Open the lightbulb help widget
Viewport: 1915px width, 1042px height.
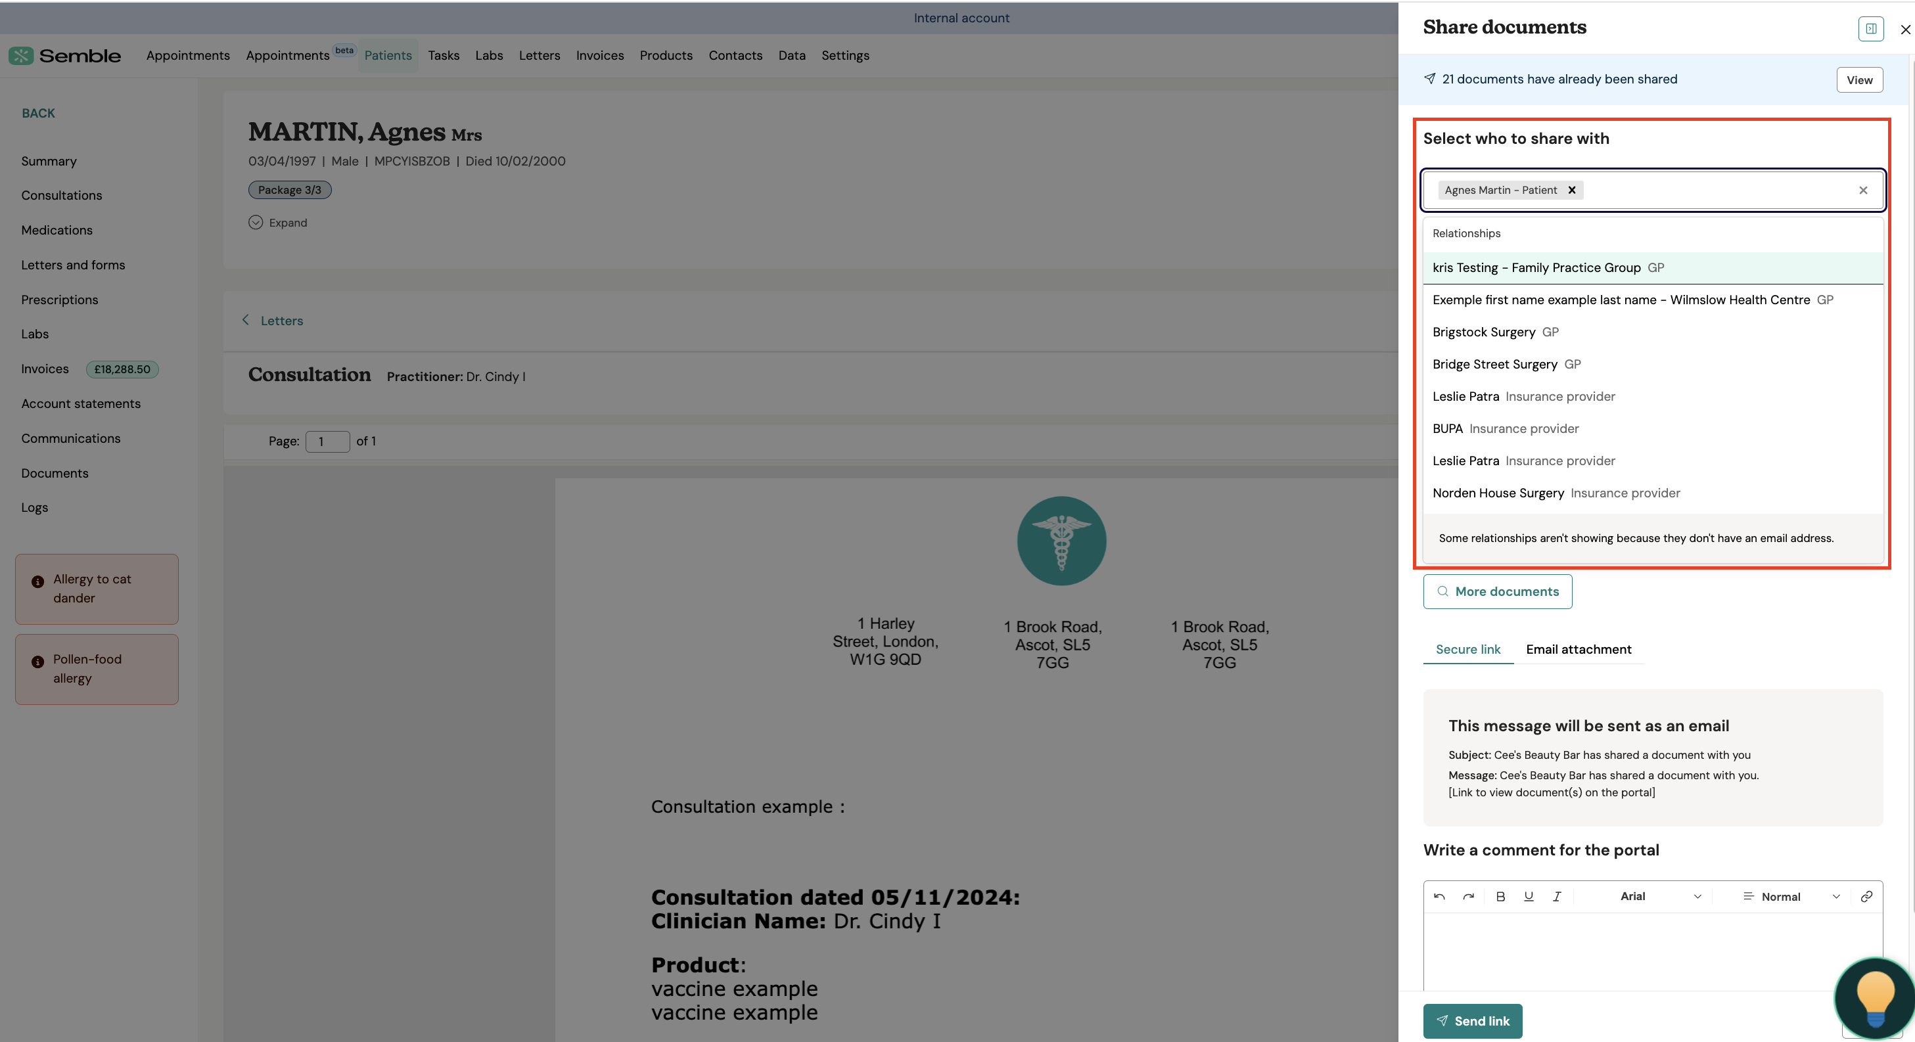coord(1874,998)
